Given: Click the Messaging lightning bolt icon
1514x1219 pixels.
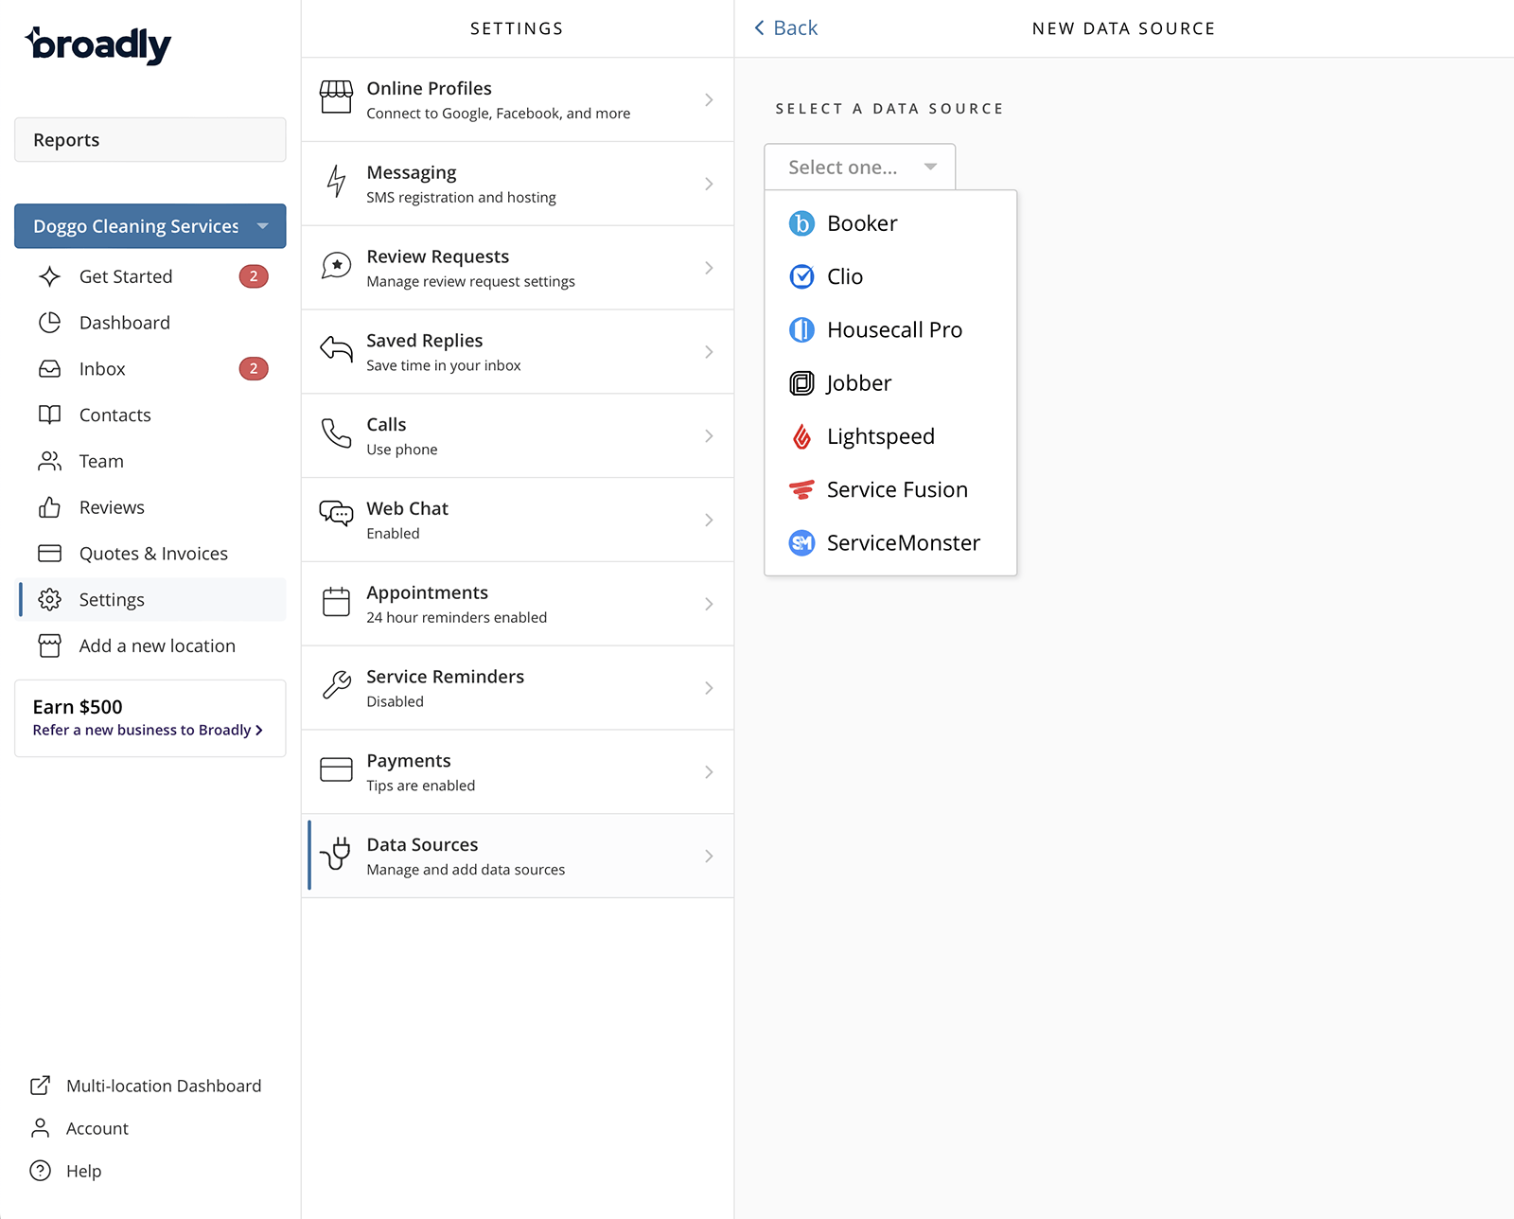Looking at the screenshot, I should pos(336,182).
